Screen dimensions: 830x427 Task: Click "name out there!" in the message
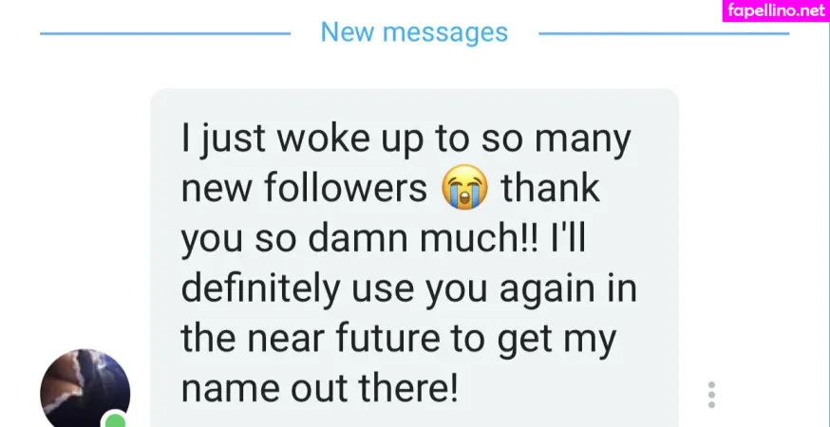[x=319, y=389]
